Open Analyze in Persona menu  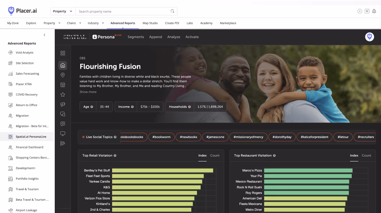pos(174,37)
